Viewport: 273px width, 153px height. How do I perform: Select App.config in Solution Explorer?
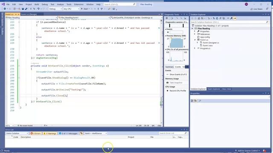point(205,37)
